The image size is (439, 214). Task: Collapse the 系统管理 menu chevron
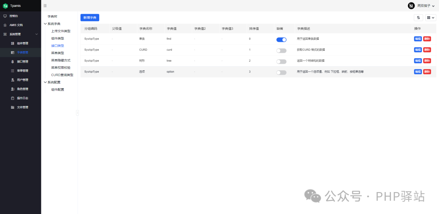click(x=37, y=34)
